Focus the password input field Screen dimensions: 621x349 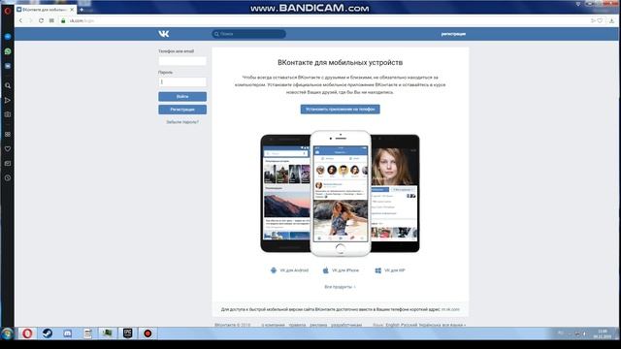pos(182,81)
